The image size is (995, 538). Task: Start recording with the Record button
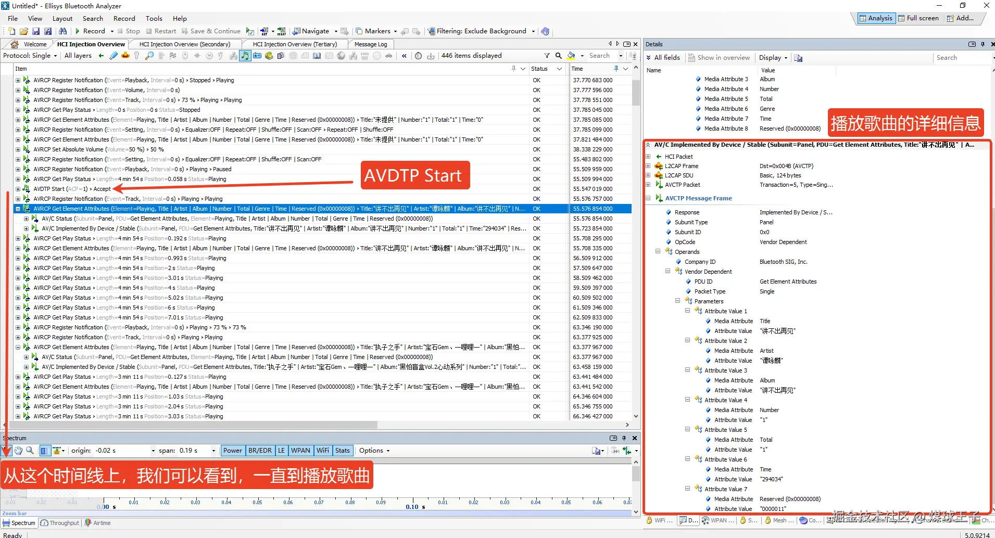click(90, 31)
